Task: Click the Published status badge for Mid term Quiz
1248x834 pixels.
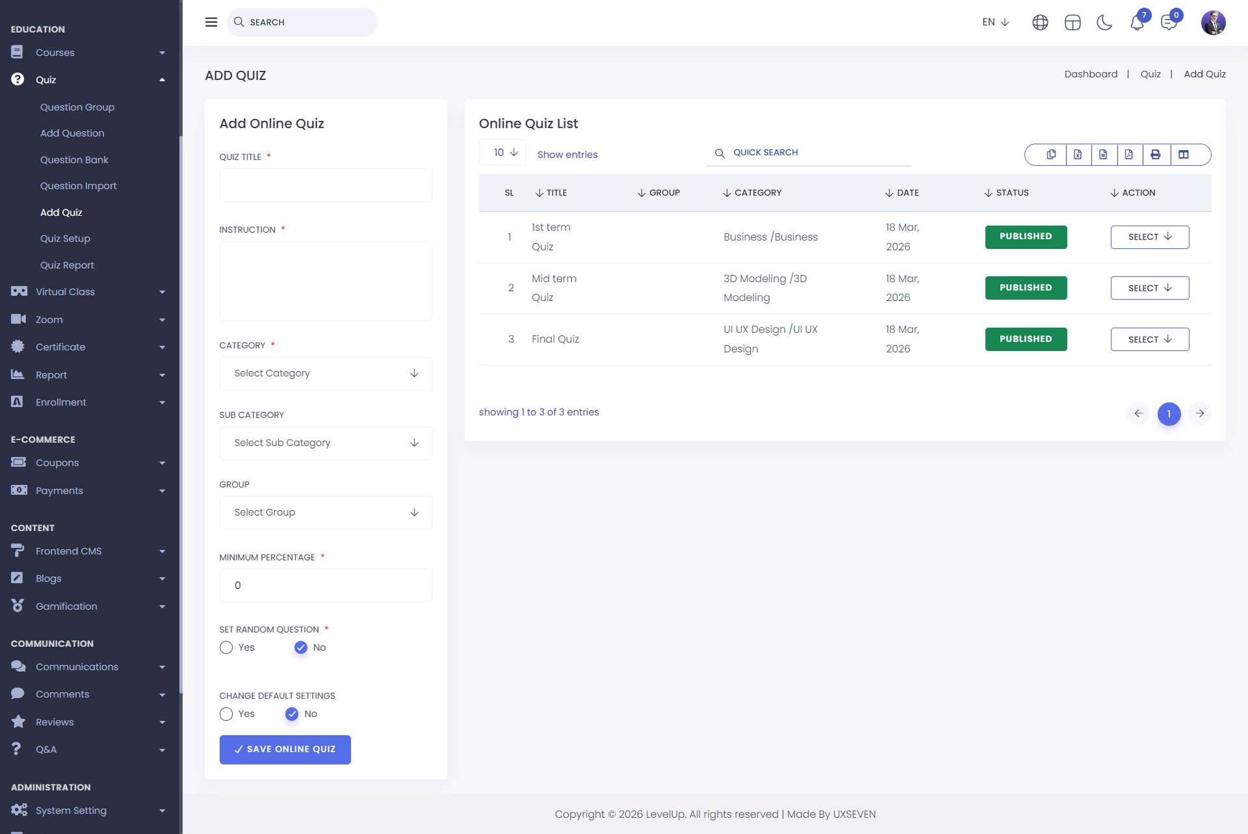Action: 1025,288
